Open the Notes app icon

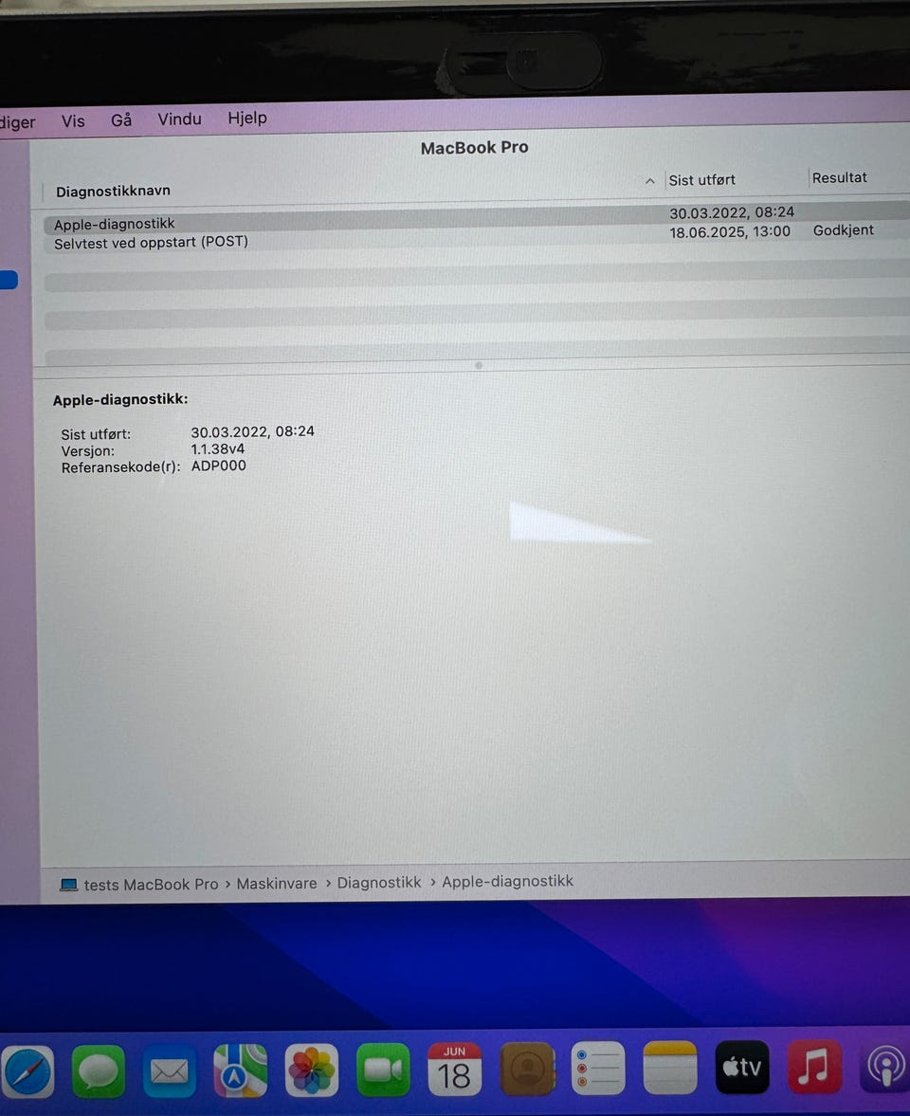(x=670, y=1067)
